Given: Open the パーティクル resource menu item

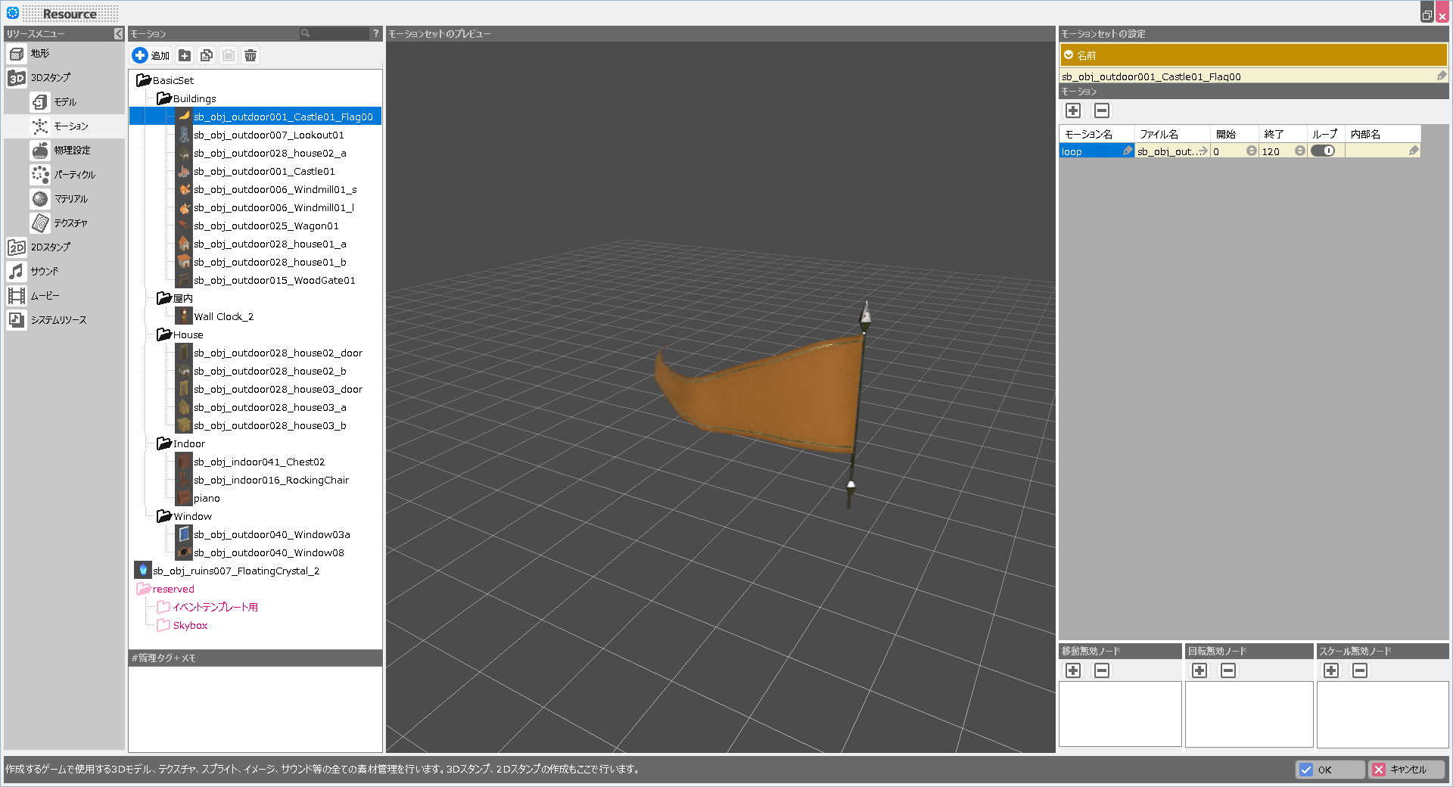Looking at the screenshot, I should 73,175.
